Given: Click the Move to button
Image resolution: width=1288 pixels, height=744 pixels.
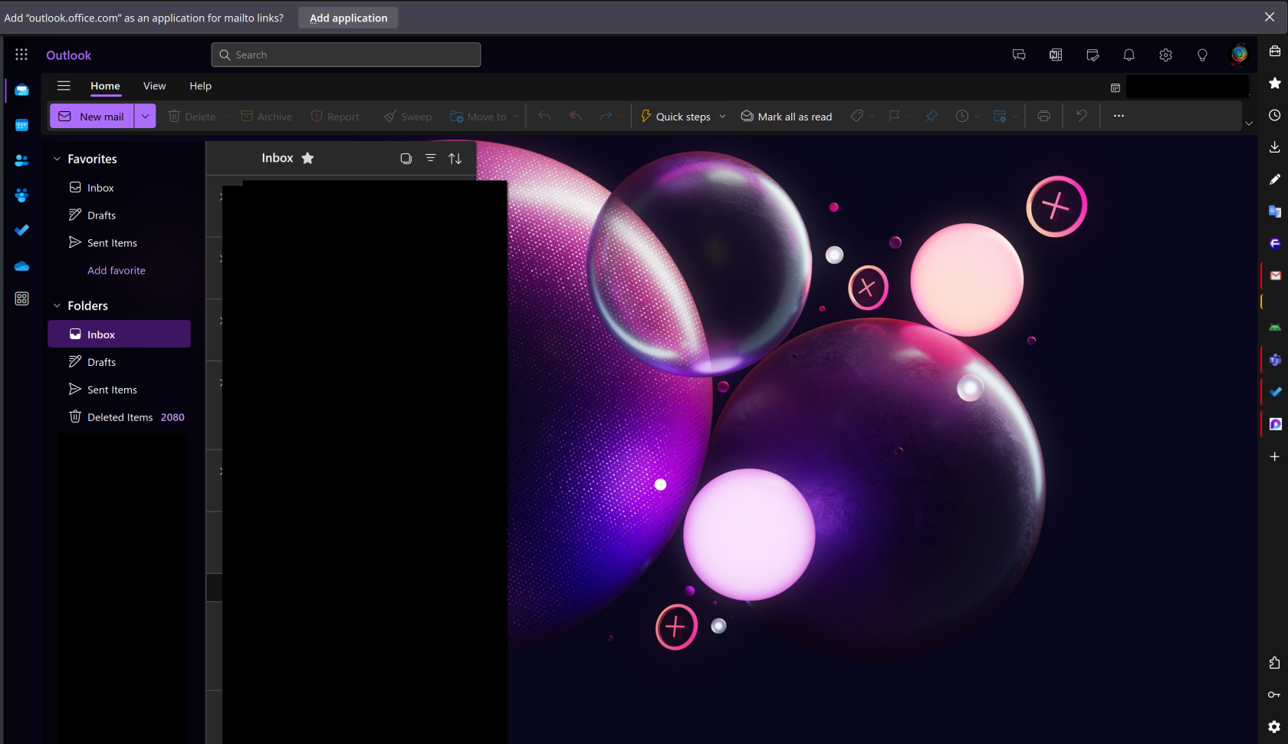Looking at the screenshot, I should point(478,117).
